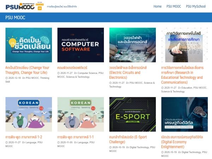
Task: Open the Home menu item
Action: coord(157,6)
